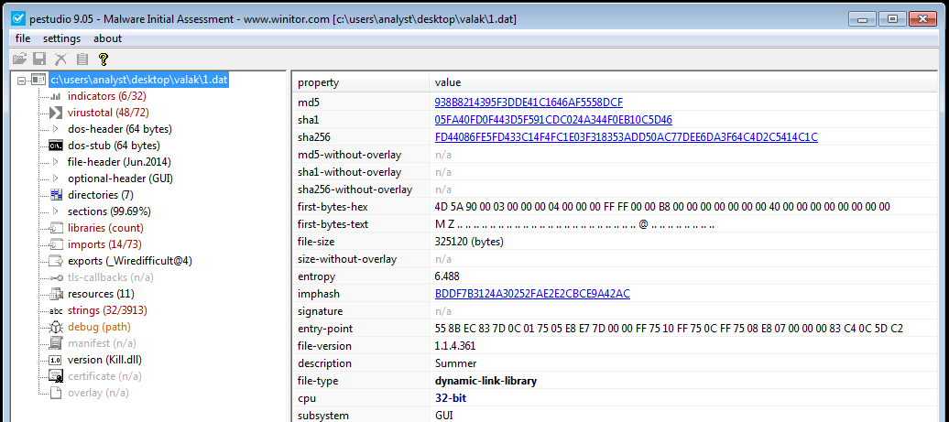Image resolution: width=949 pixels, height=422 pixels.
Task: Expand the dos-header tree node
Action: click(56, 129)
